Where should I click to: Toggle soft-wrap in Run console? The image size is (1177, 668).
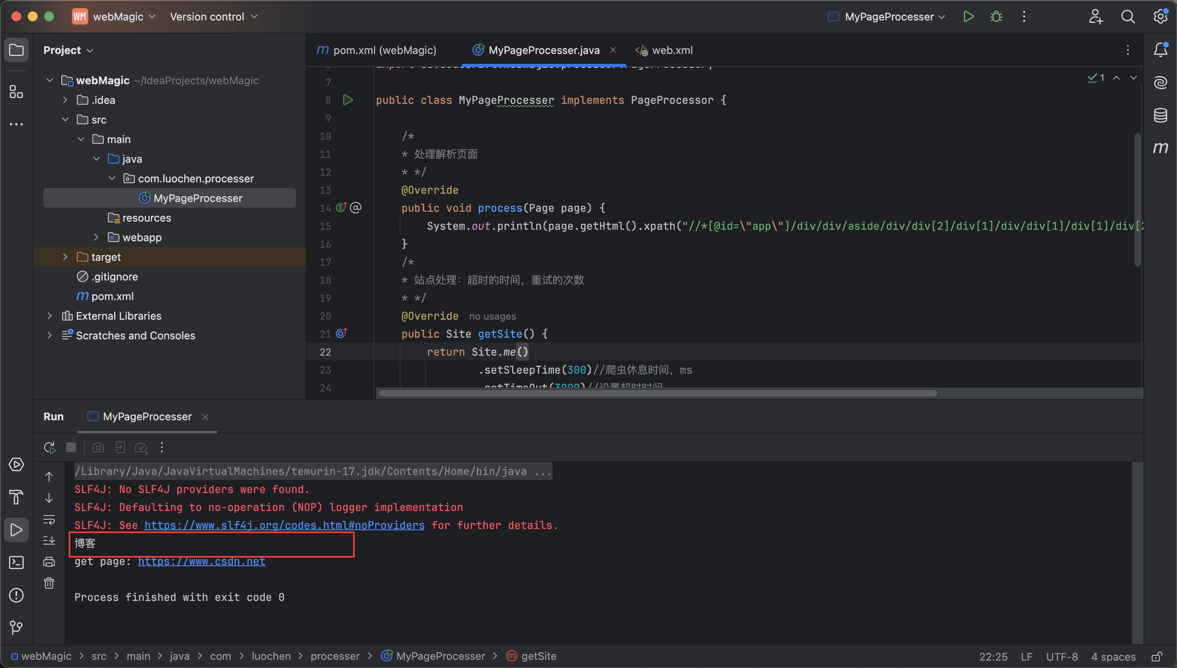coord(49,519)
